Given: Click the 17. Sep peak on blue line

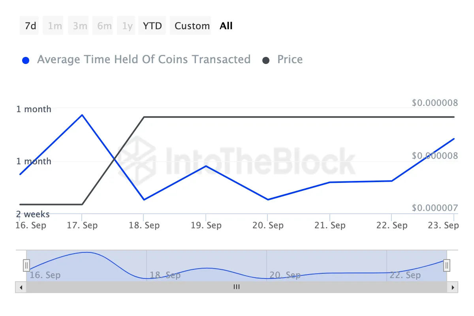Looking at the screenshot, I should tap(82, 115).
